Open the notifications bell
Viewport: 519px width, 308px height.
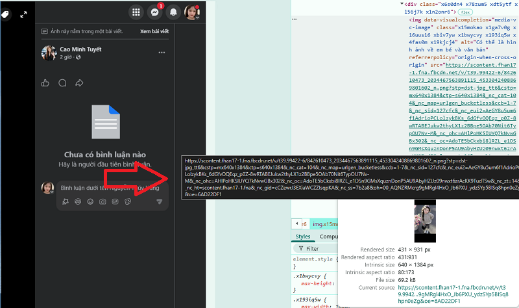173,12
